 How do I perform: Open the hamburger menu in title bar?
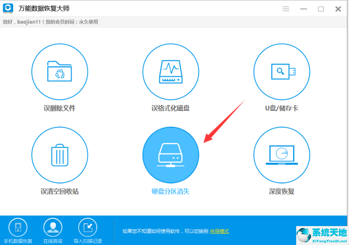(x=286, y=9)
